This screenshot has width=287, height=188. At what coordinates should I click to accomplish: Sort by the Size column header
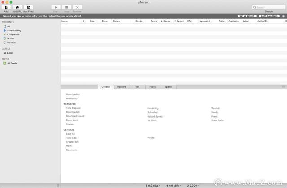click(92, 21)
